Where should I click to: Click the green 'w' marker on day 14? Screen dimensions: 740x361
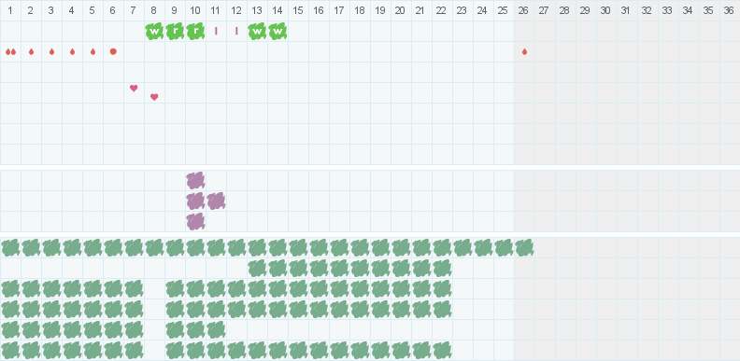(277, 32)
